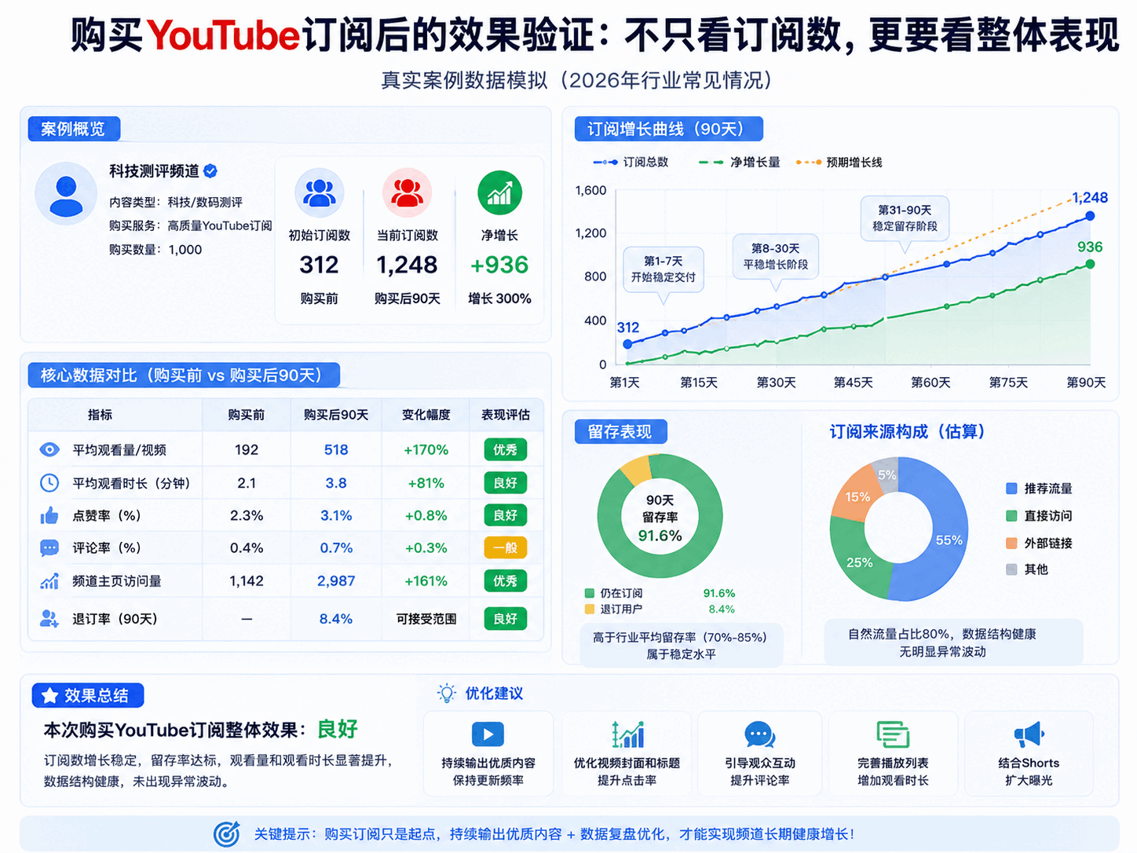The image size is (1137, 853).
Task: Click the chart icon for 优化视频封面和标题
Action: click(627, 734)
